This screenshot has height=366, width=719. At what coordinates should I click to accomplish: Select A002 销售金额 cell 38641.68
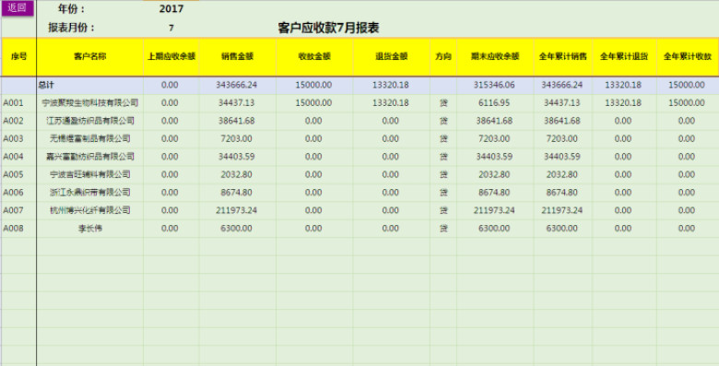click(238, 121)
